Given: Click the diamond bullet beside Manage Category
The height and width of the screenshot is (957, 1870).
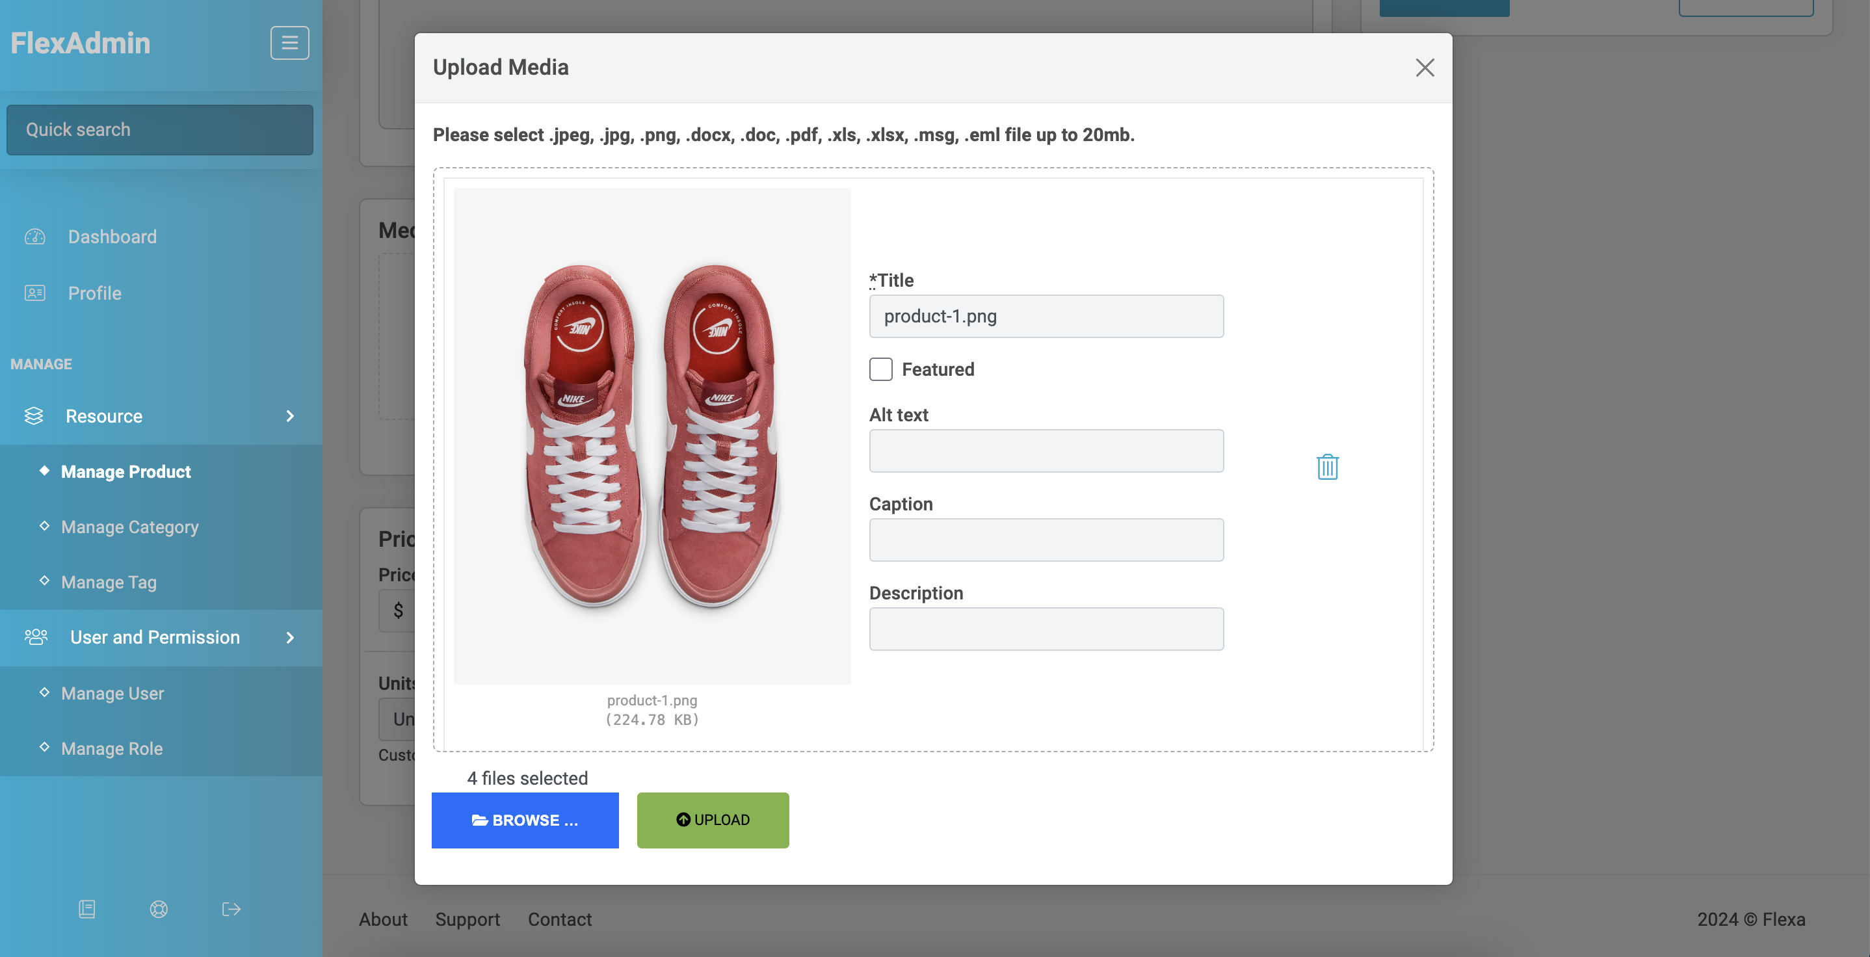Looking at the screenshot, I should (x=44, y=526).
